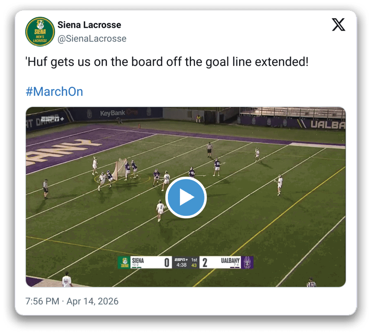The width and height of the screenshot is (372, 335).
Task: Select the Siena Lacrosse display name
Action: click(x=89, y=25)
